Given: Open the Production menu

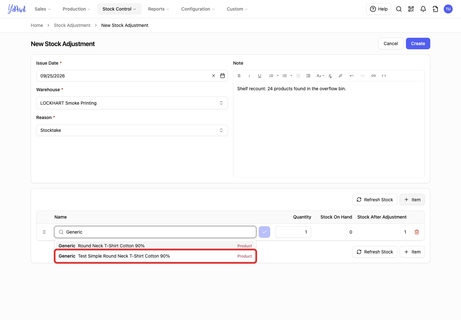Looking at the screenshot, I should coord(77,9).
